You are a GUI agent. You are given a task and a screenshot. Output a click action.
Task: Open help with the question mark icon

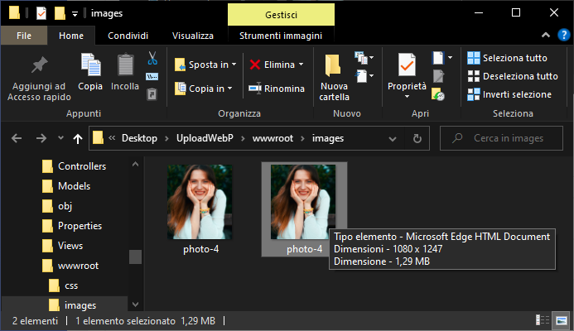(564, 35)
